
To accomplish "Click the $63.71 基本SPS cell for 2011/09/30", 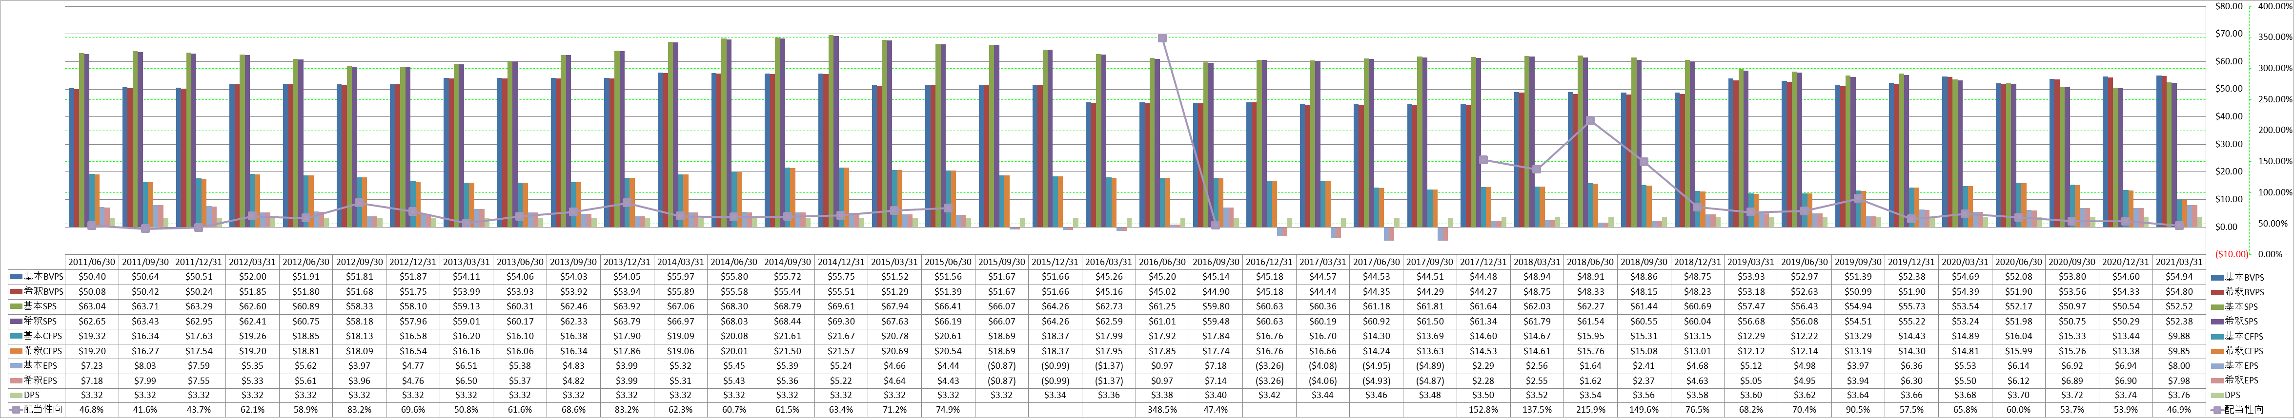I will tap(146, 307).
